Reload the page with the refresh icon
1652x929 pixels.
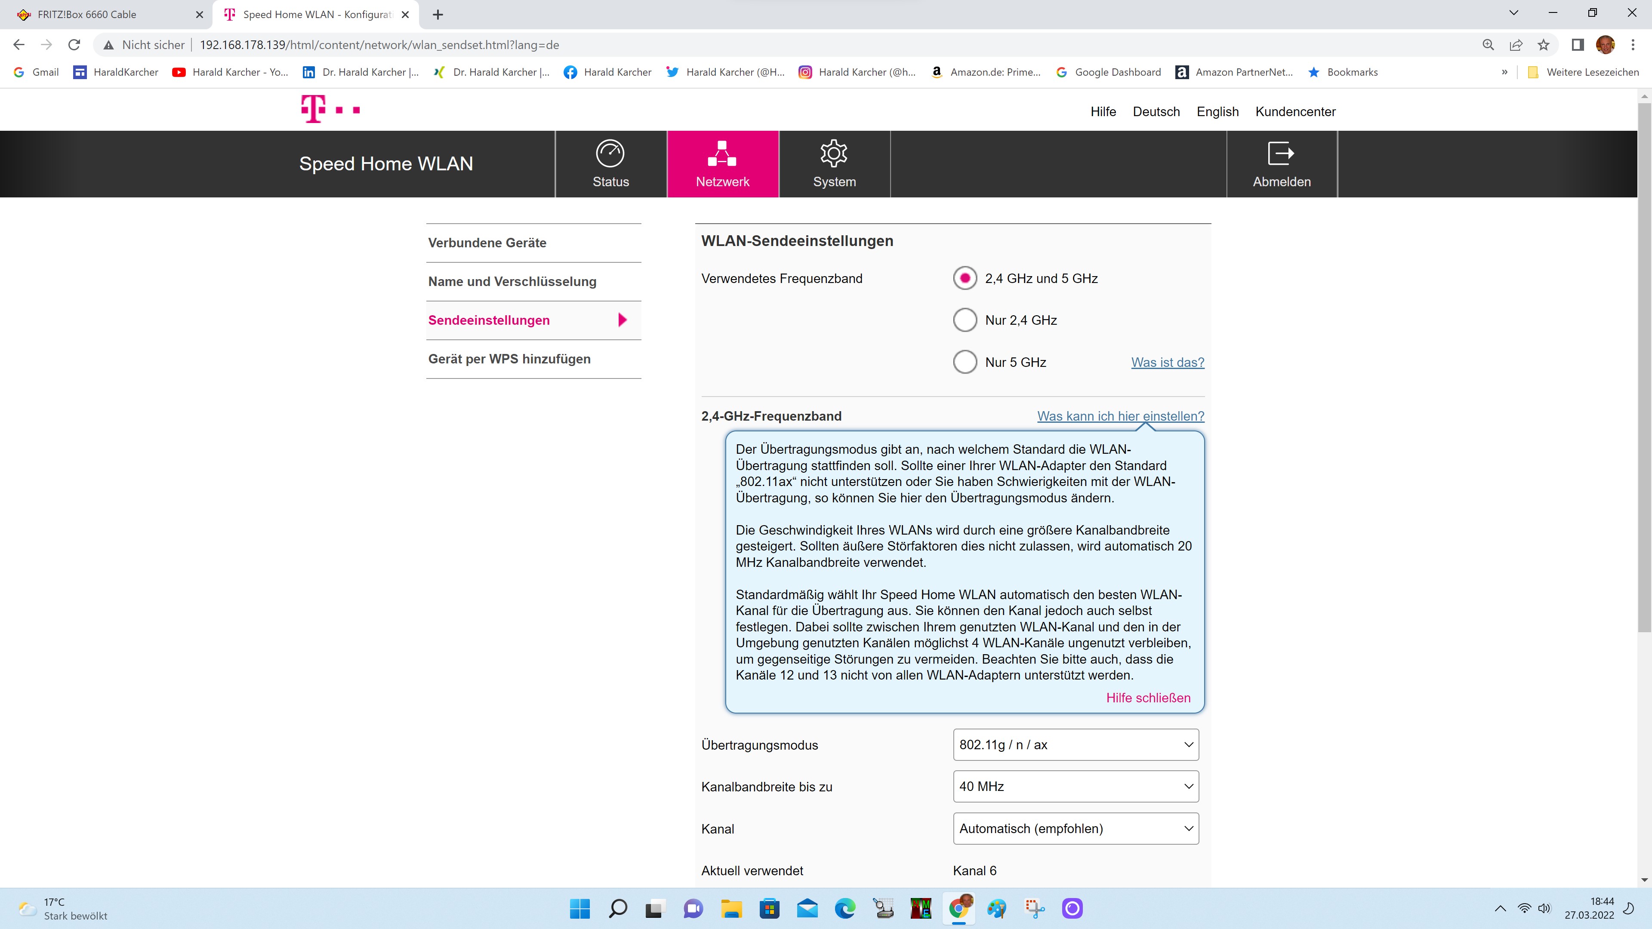coord(74,45)
